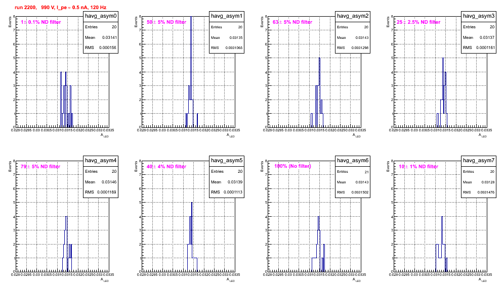504x289 pixels.
Task: Click the A_LED axis title below havg_asym7 plot
Action: point(483,280)
